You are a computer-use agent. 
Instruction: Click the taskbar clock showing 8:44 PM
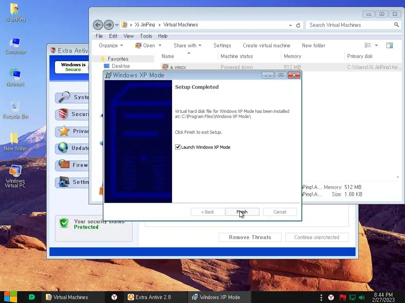[x=383, y=297]
